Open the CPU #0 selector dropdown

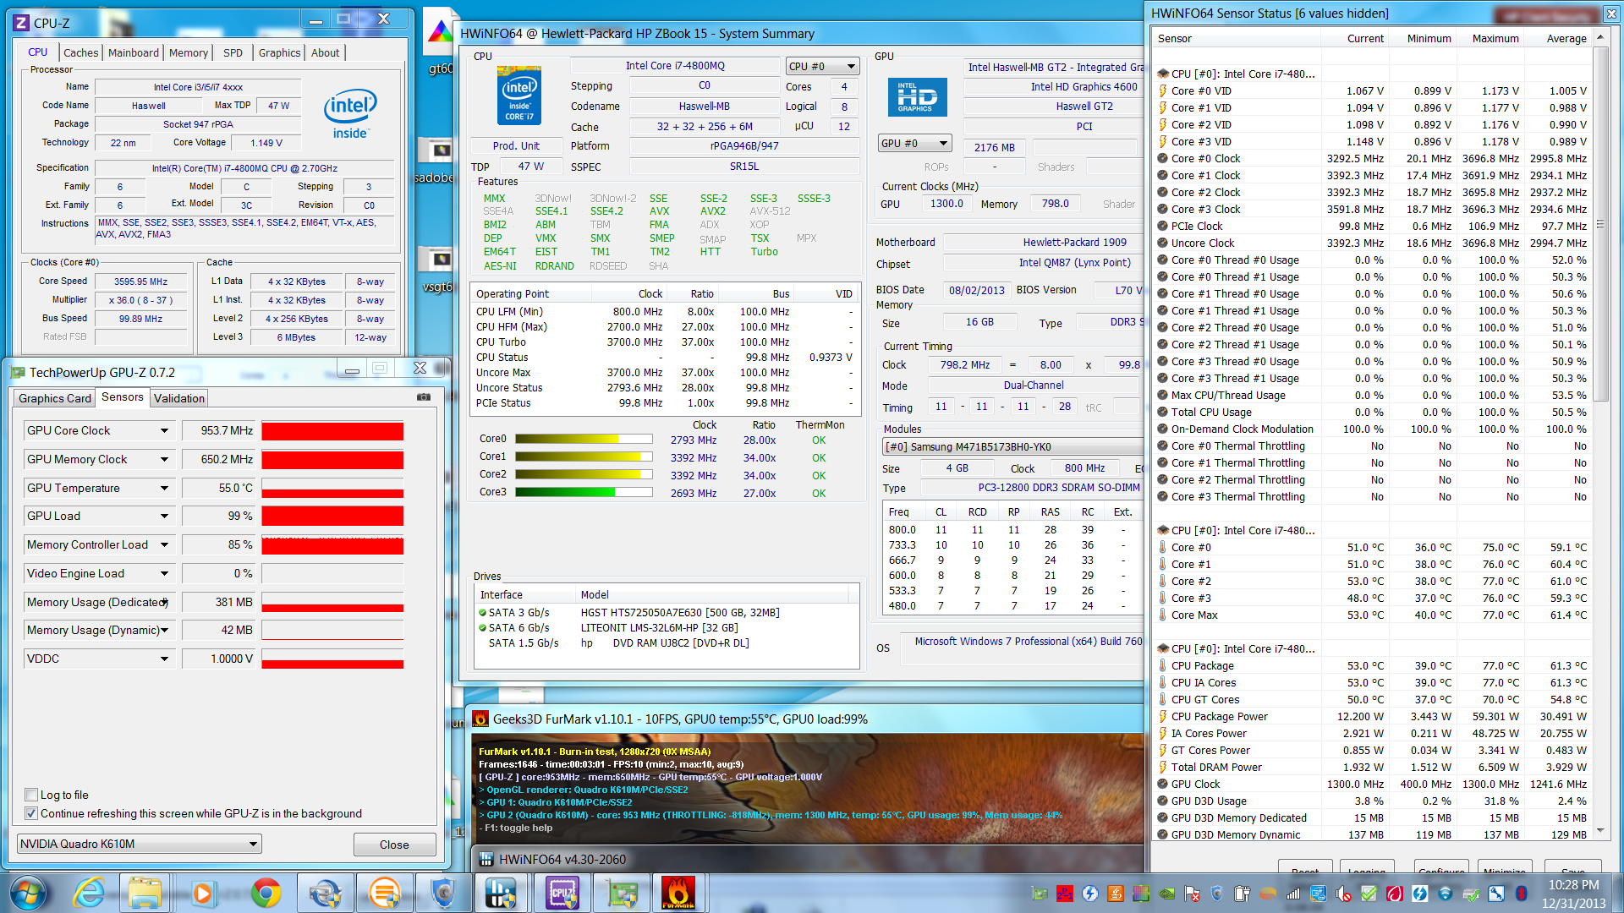coord(822,66)
